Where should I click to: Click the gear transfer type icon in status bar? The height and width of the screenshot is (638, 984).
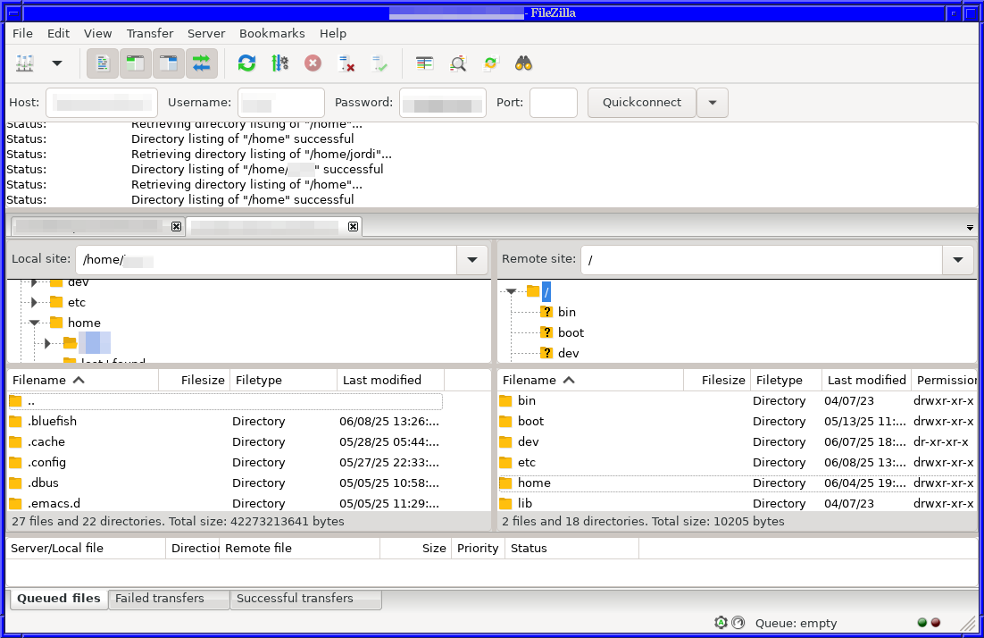(x=721, y=622)
